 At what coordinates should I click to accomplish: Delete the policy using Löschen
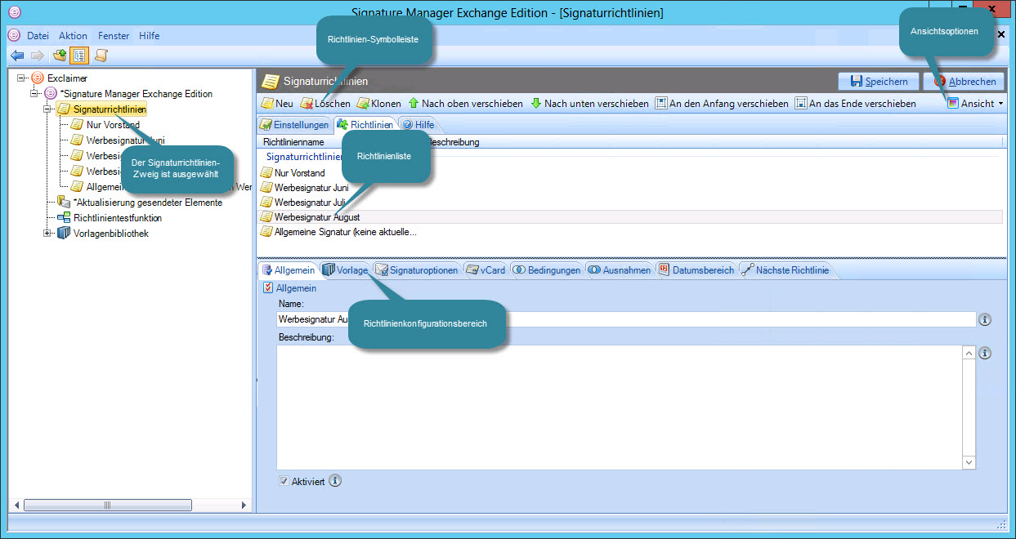point(325,104)
